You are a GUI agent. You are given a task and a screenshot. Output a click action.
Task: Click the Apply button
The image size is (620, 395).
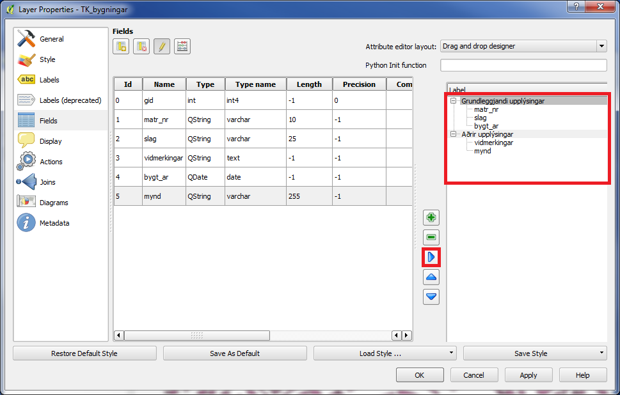click(529, 375)
